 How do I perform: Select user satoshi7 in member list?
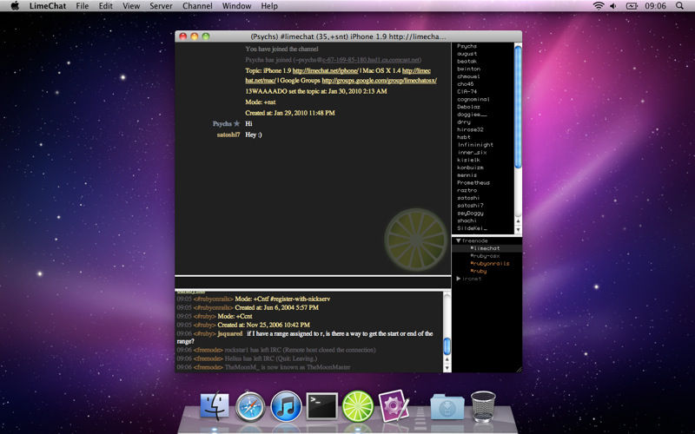click(x=470, y=206)
